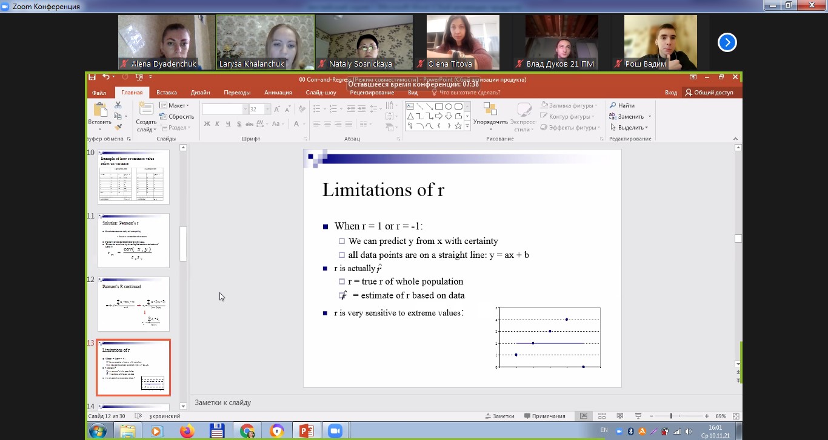Open Firefox from the taskbar

click(187, 431)
